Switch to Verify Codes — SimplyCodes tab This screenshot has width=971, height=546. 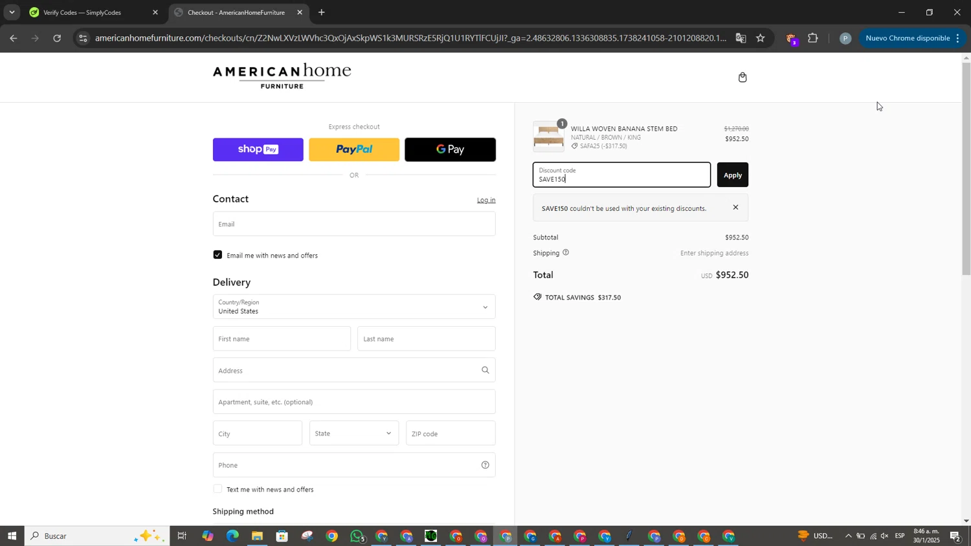[92, 12]
